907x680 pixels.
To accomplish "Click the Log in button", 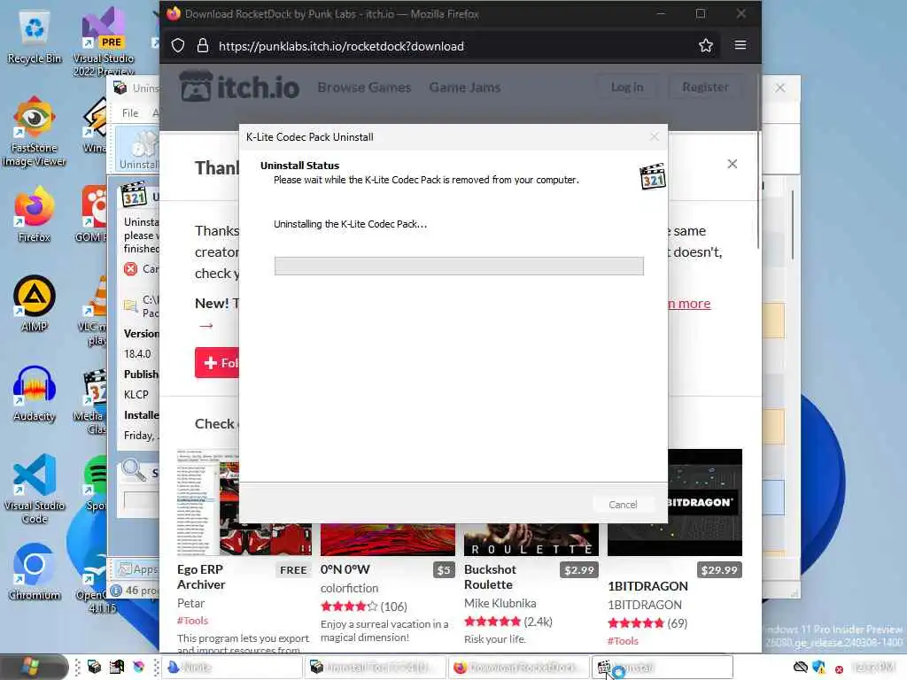I will coord(627,88).
